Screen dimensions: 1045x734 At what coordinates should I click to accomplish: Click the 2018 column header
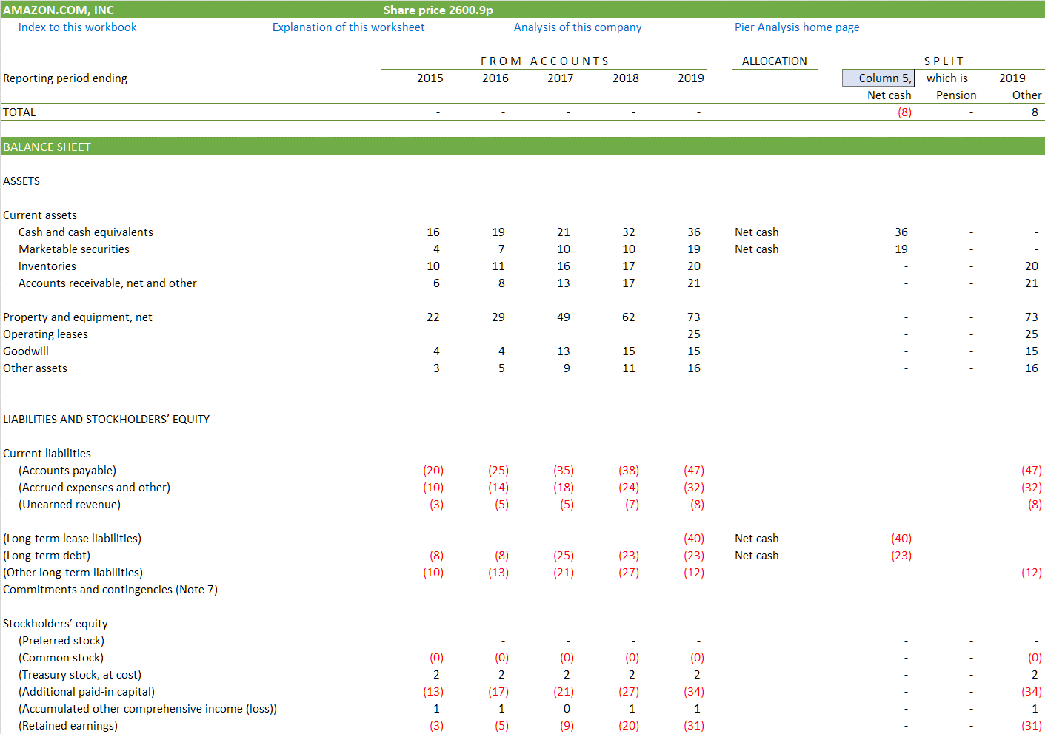[625, 78]
